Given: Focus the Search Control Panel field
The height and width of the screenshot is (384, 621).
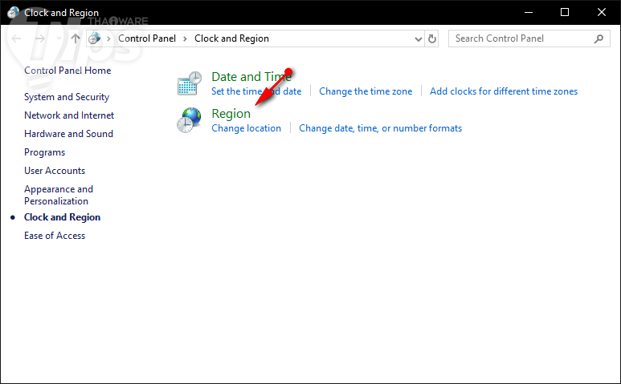Looking at the screenshot, I should click(521, 38).
